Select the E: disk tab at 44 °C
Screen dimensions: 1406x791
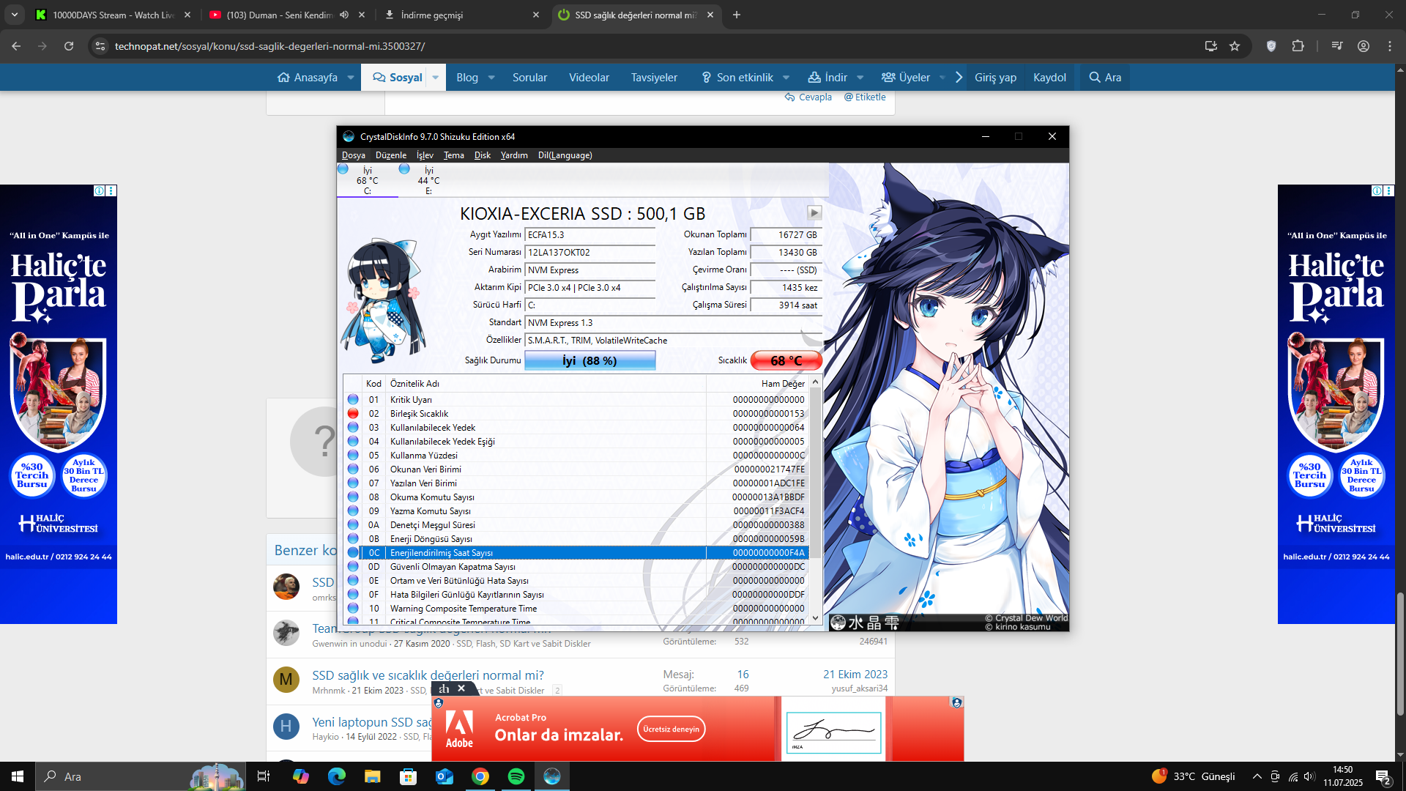[428, 180]
